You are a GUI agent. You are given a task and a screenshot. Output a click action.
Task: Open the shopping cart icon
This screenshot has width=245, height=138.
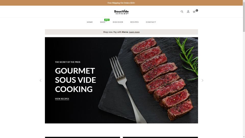coord(194,12)
